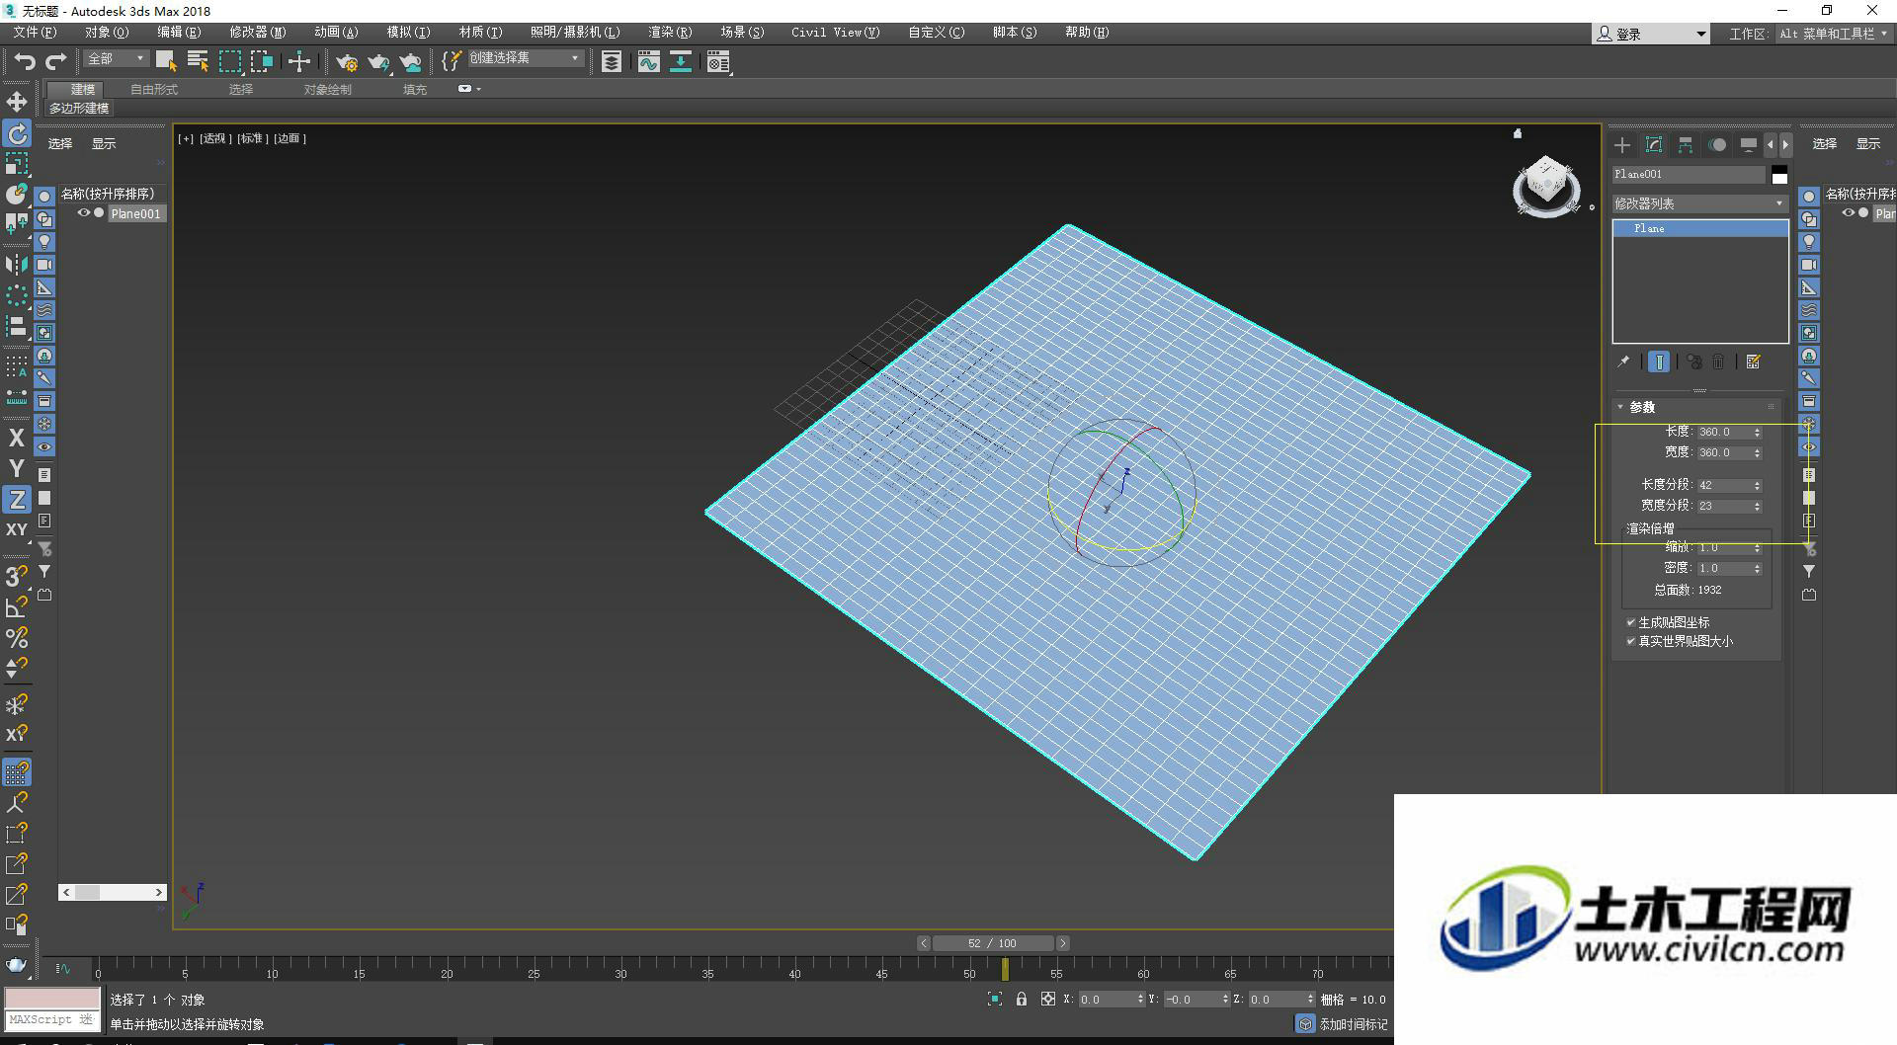Click 多边形建模 panel button
Viewport: 1897px width, 1045px height.
(x=79, y=109)
